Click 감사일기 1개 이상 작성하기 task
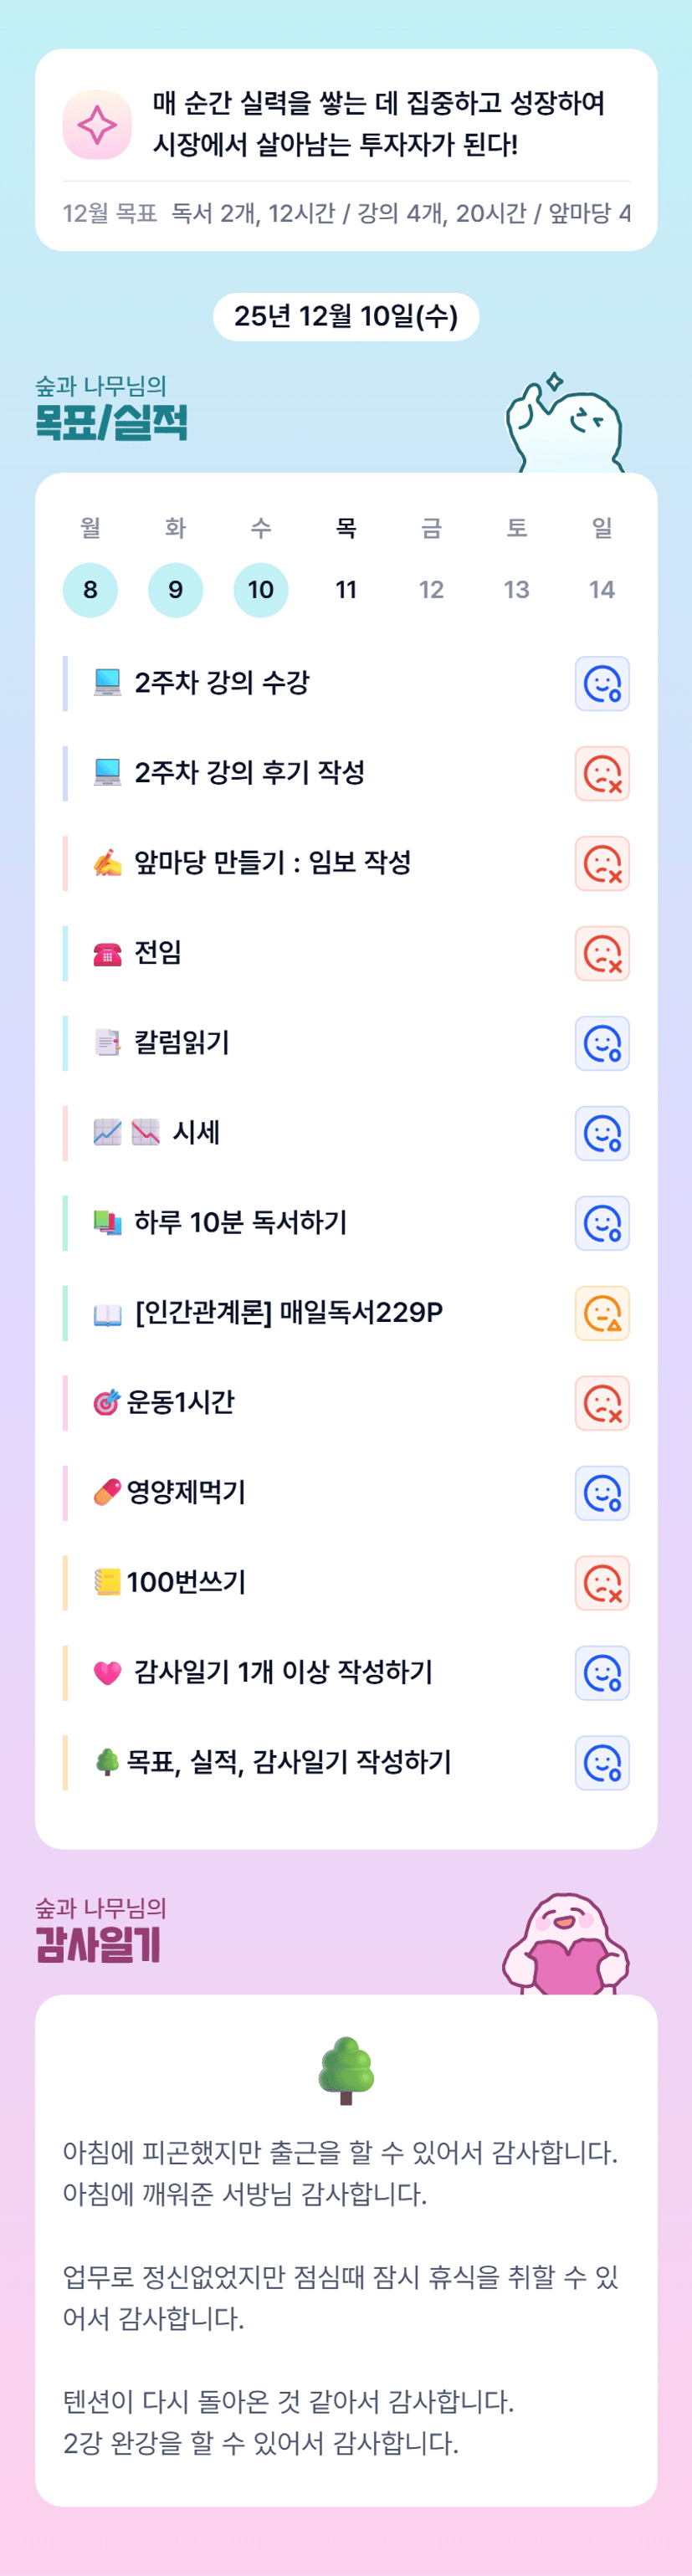Screen dimensions: 692x2576 [x=283, y=1672]
